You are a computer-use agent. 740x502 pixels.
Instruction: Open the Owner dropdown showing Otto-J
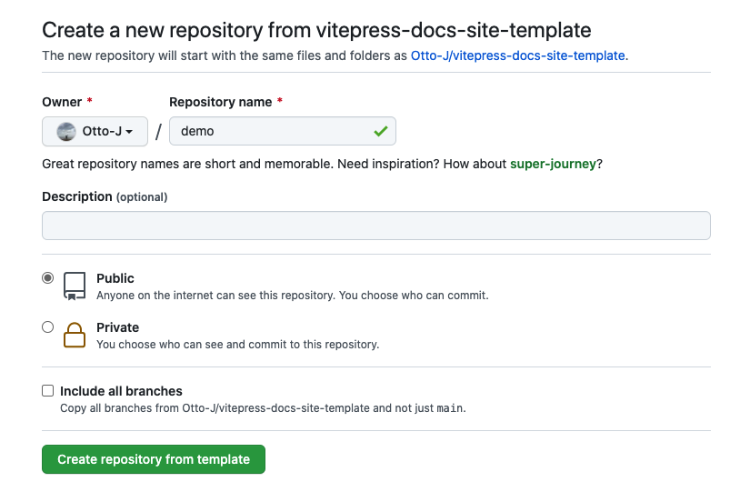(95, 131)
